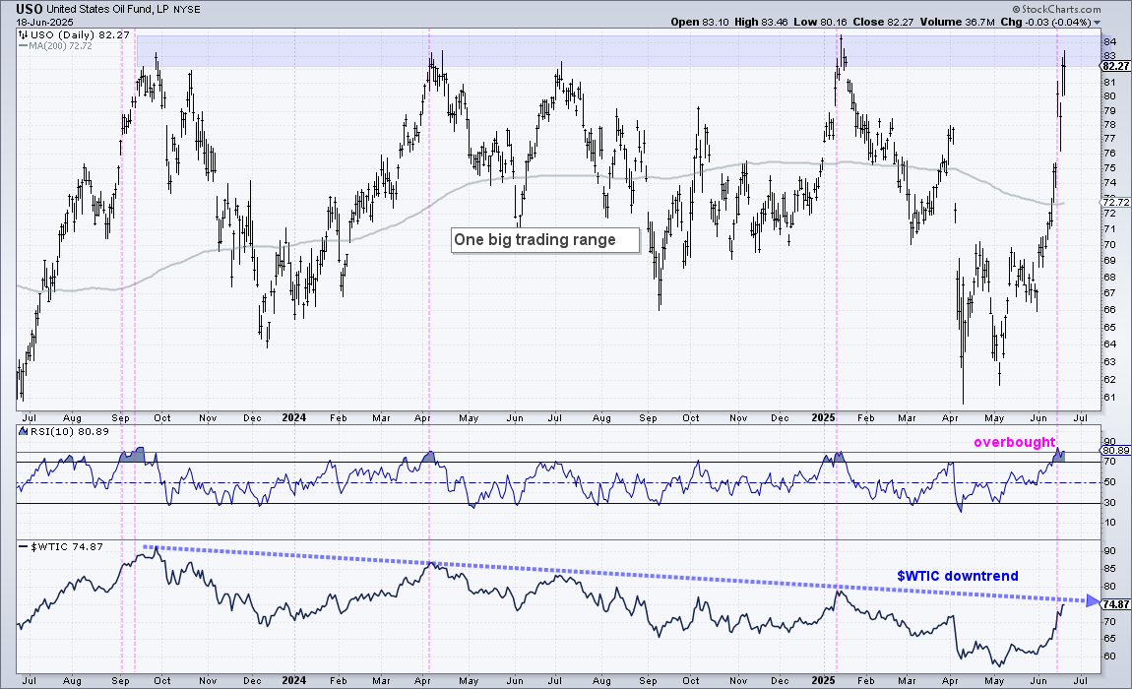Click the 84 level on the price axis
The height and width of the screenshot is (689, 1132).
click(1109, 42)
